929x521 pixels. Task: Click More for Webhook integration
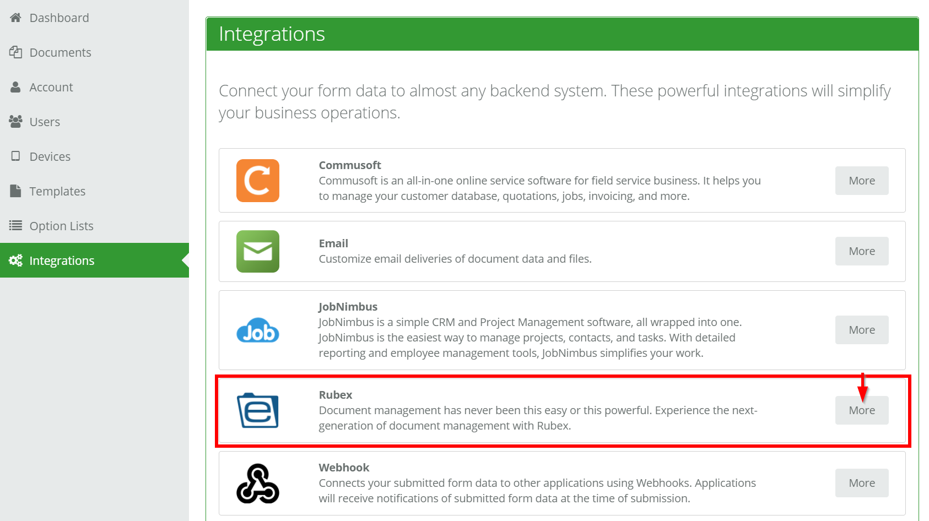pyautogui.click(x=862, y=483)
